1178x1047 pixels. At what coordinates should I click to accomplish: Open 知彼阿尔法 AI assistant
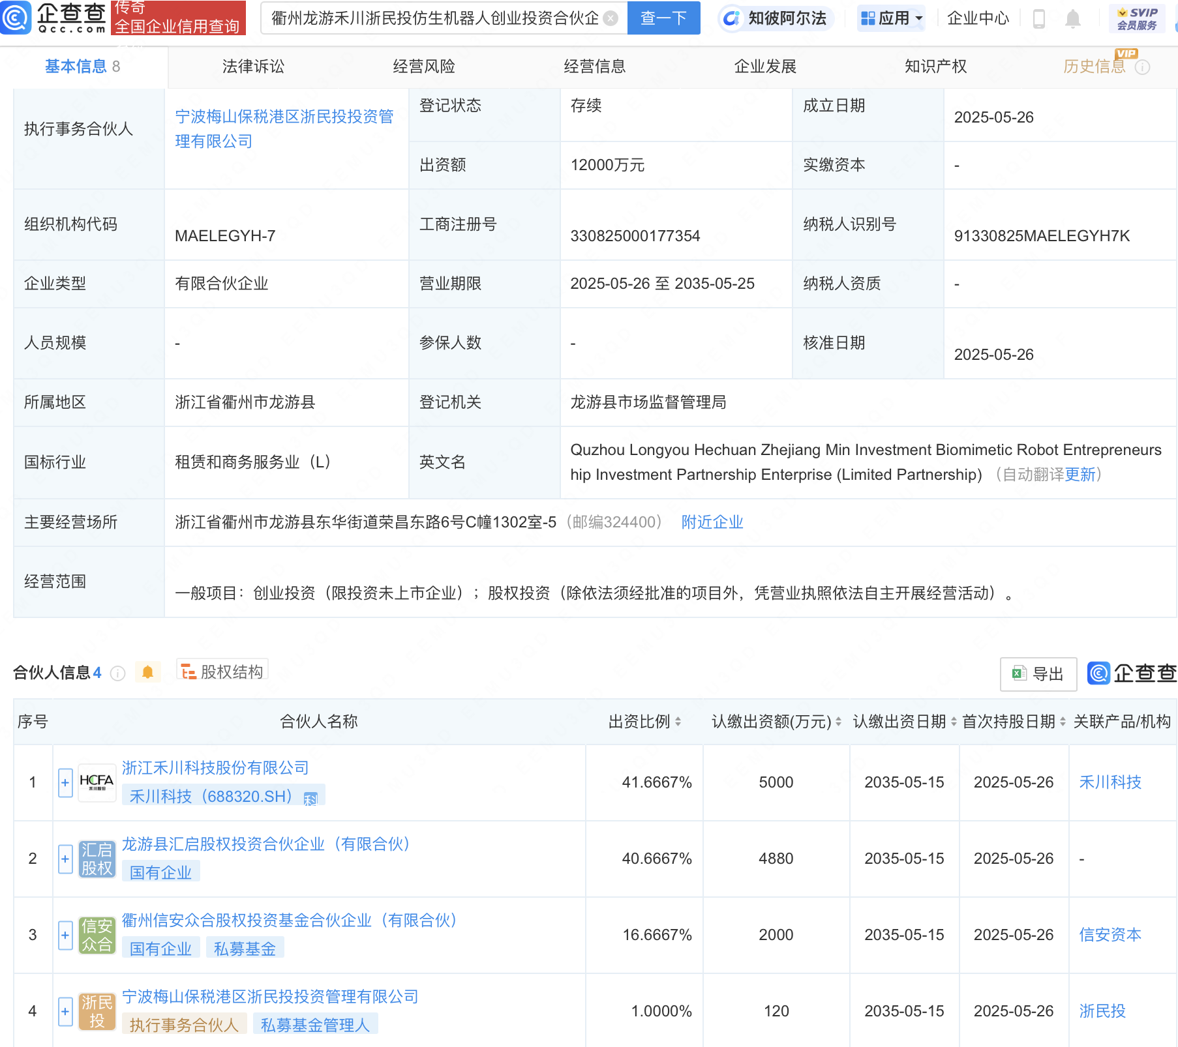pyautogui.click(x=775, y=18)
